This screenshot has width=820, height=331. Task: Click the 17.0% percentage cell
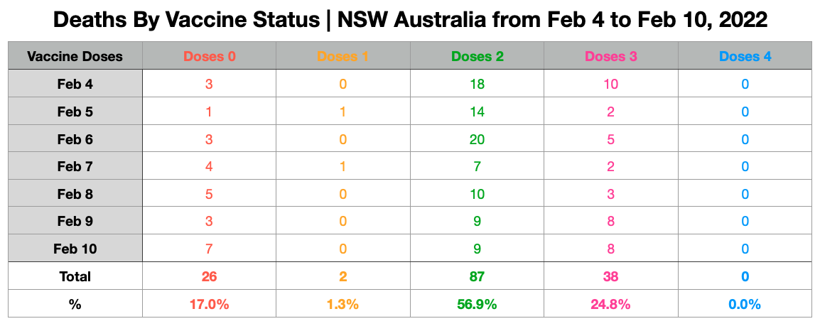point(209,304)
